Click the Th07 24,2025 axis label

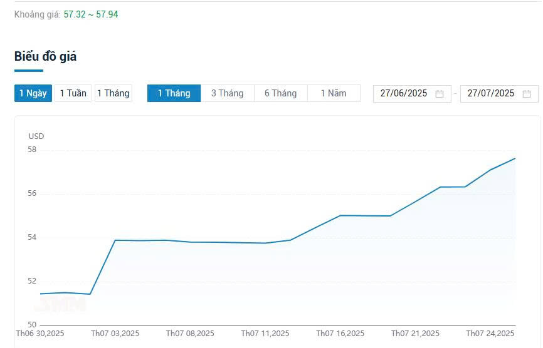[x=490, y=334]
